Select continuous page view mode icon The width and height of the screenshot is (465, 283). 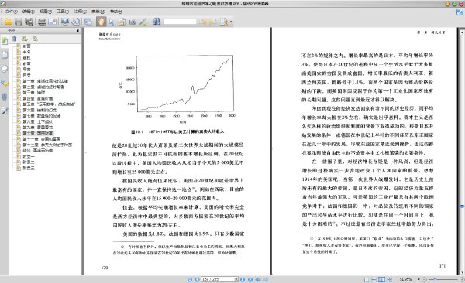click(374, 279)
